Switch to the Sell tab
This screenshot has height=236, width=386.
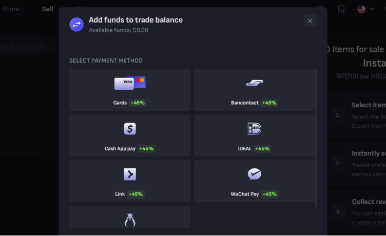[x=48, y=9]
